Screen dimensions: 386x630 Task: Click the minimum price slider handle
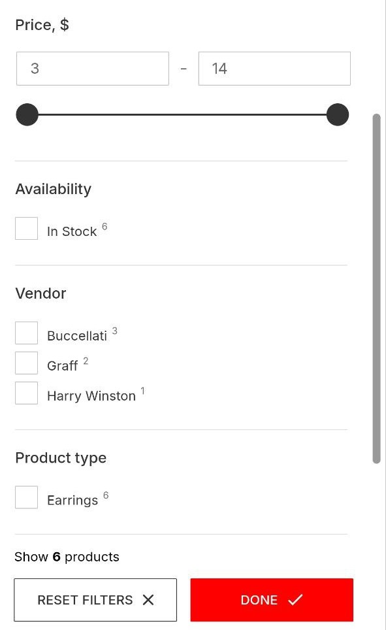click(27, 114)
